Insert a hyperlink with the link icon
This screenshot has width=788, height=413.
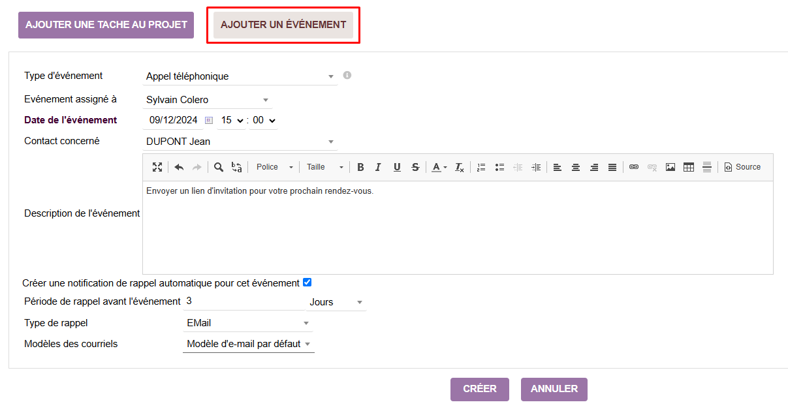[633, 167]
